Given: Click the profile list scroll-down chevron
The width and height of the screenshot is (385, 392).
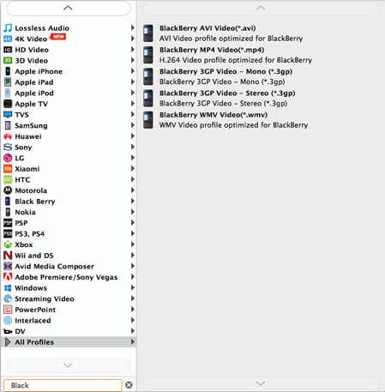Looking at the screenshot, I should coord(261,383).
